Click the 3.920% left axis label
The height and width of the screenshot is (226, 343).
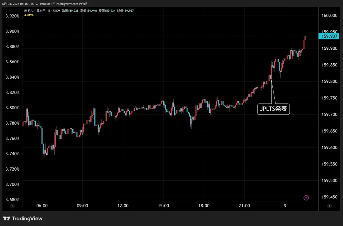point(13,16)
